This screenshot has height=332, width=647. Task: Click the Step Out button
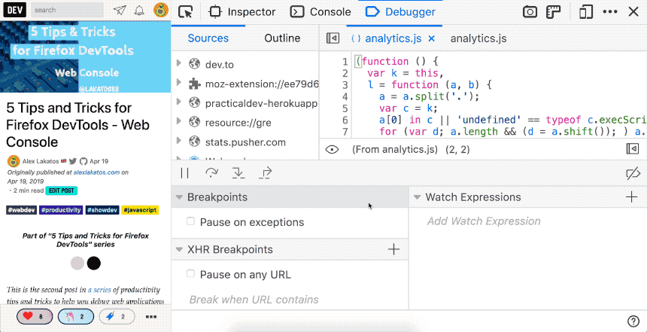tap(265, 173)
